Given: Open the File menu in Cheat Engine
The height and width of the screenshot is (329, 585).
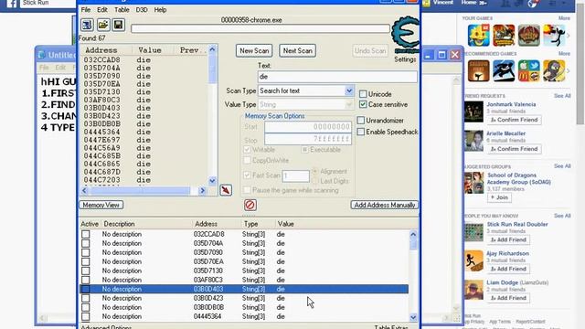Looking at the screenshot, I should coord(86,10).
